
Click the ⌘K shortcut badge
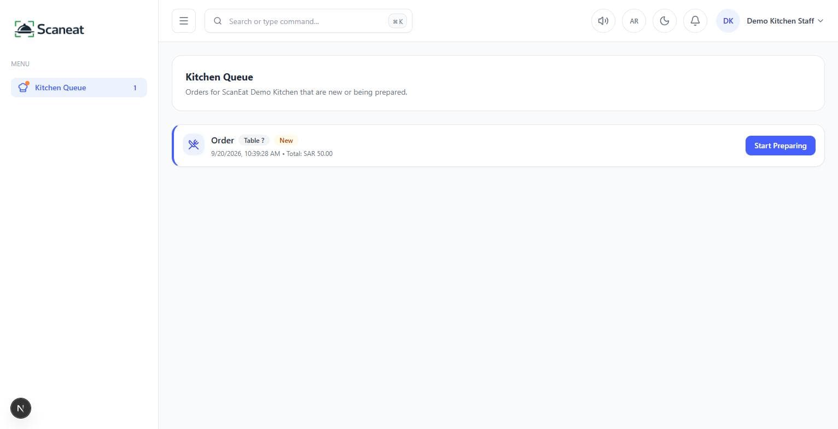coord(398,21)
